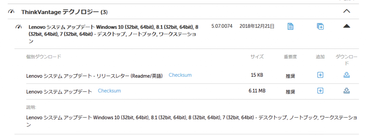
Task: Click the gauge icon next to Lenovo システム アップデート title
Action: (x=19, y=27)
